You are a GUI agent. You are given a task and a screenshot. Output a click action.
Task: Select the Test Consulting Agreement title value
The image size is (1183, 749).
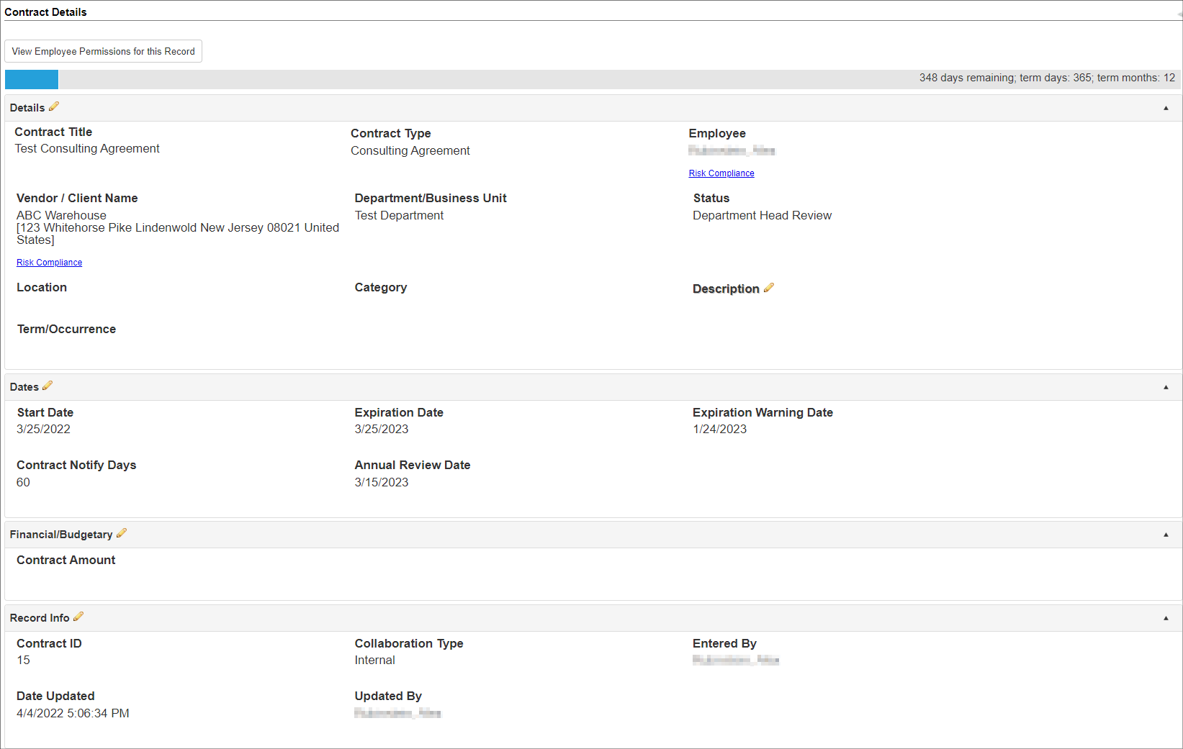coord(87,148)
